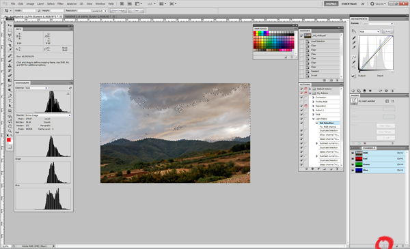Toggle visibility of the Green channel
The height and width of the screenshot is (249, 410).
pos(353,164)
